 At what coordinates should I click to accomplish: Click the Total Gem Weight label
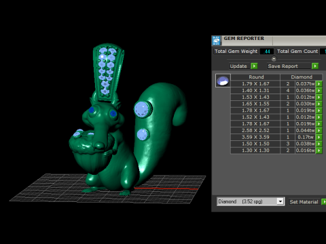pyautogui.click(x=236, y=52)
